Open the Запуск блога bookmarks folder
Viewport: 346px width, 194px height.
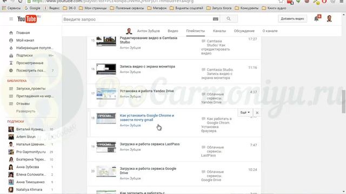click(x=219, y=8)
